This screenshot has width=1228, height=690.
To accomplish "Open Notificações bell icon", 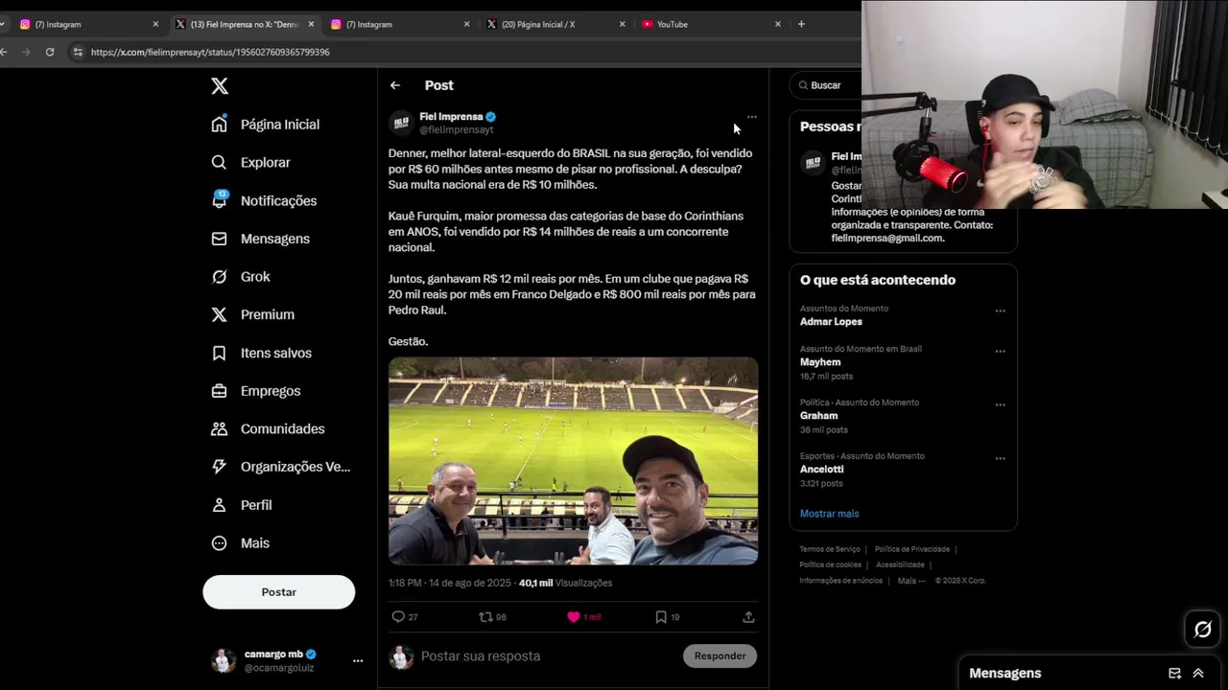I will click(x=220, y=200).
